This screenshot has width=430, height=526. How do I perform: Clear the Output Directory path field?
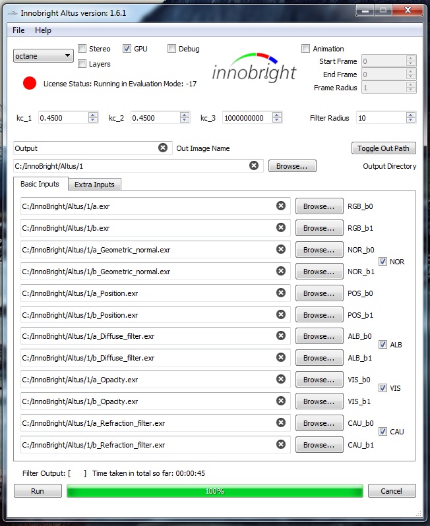[254, 165]
